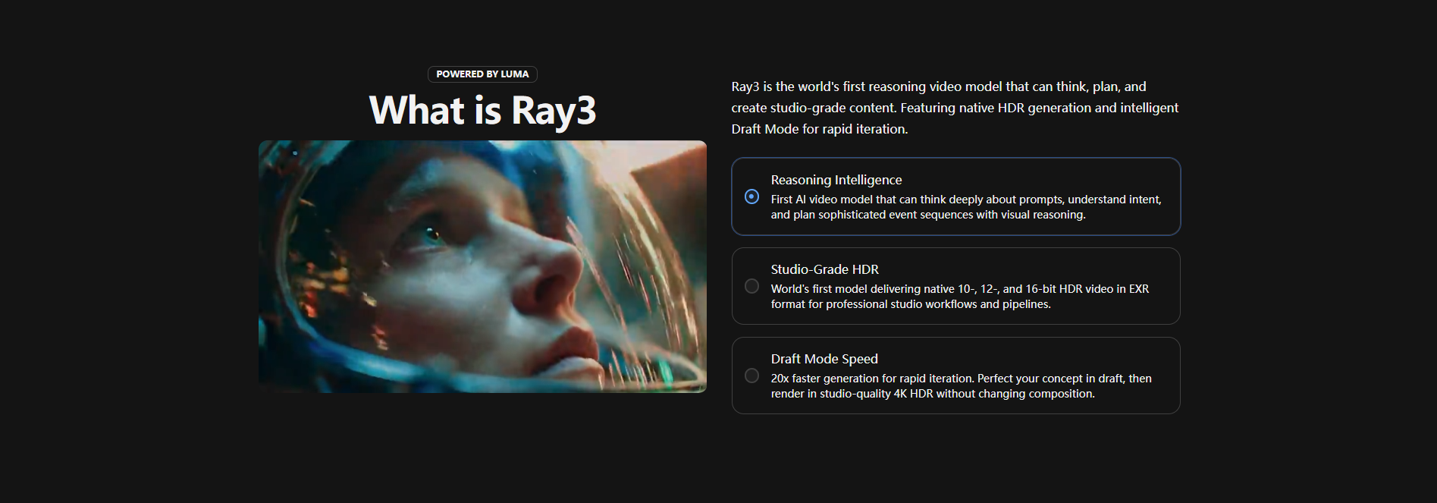Screen dimensions: 1437x503
Task: Click "Draft Mode for rapid iteration" intro line
Action: pyautogui.click(x=819, y=129)
